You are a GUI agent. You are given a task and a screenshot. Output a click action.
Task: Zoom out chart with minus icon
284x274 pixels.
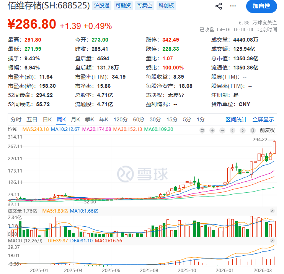(222, 130)
